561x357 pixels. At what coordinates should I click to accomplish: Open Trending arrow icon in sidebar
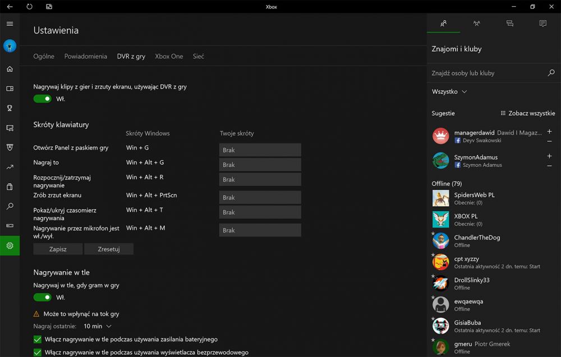(10, 167)
